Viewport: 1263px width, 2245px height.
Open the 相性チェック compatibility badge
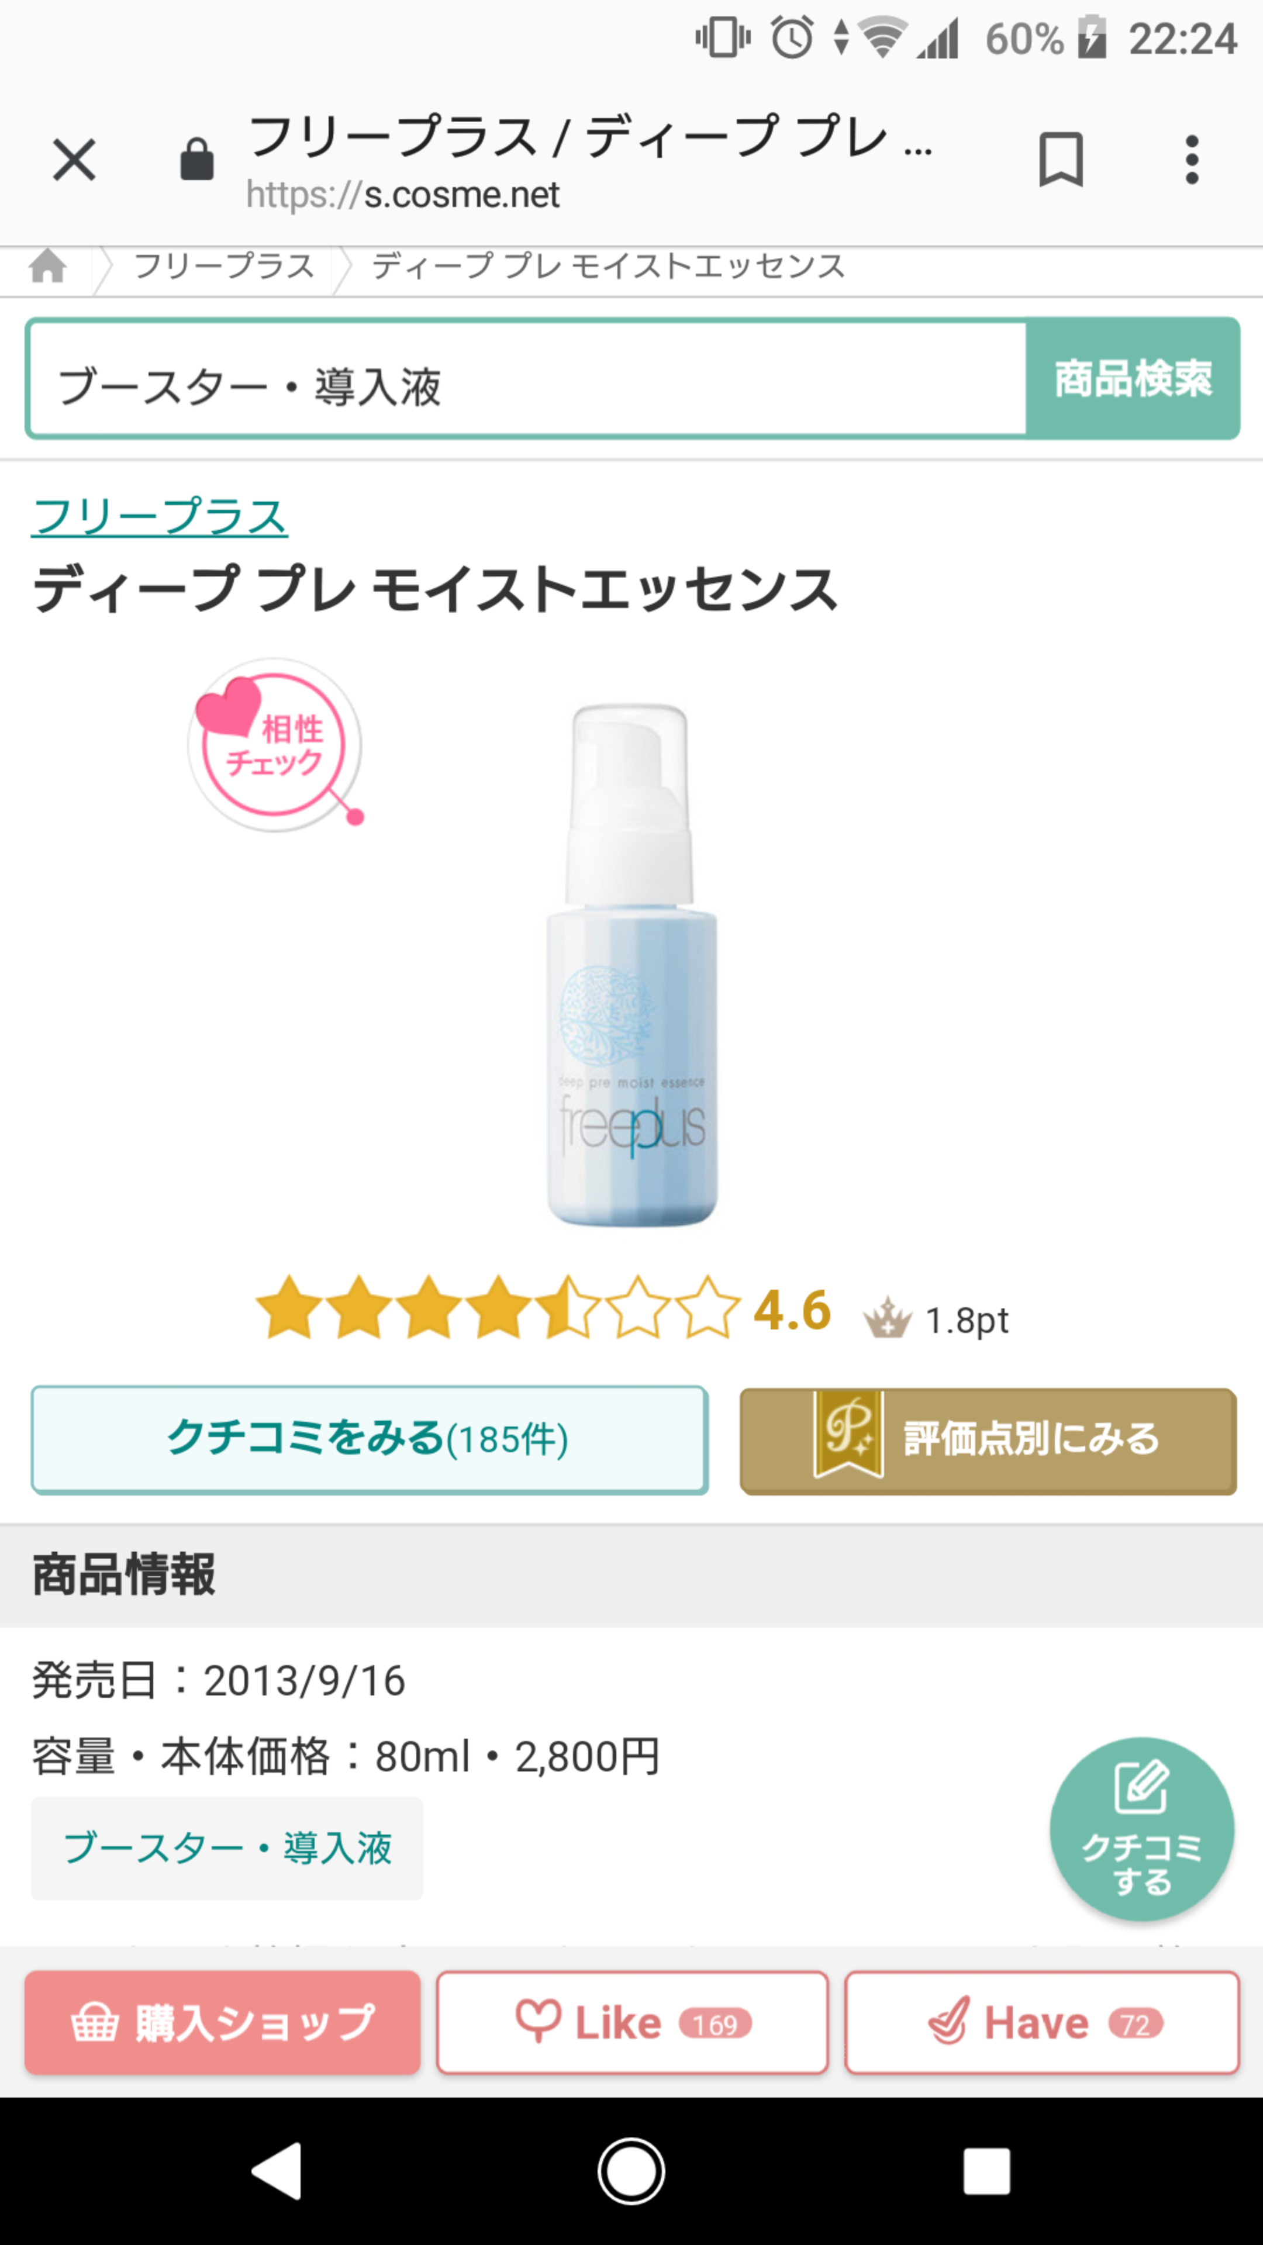click(x=275, y=745)
